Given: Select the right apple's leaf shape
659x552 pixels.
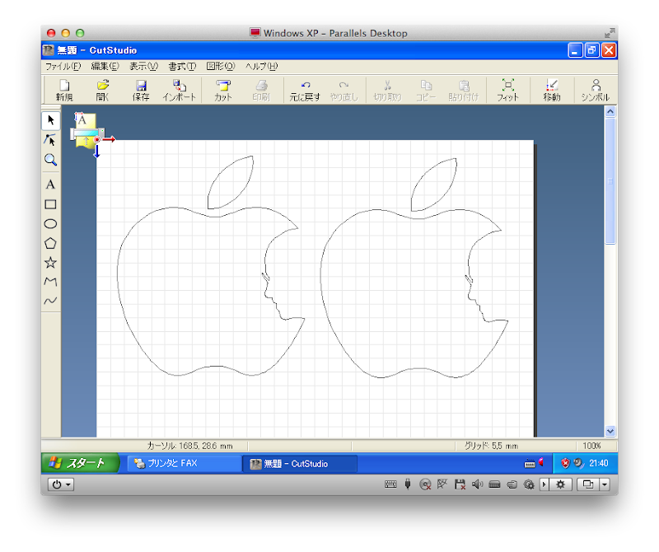Looking at the screenshot, I should point(434,185).
